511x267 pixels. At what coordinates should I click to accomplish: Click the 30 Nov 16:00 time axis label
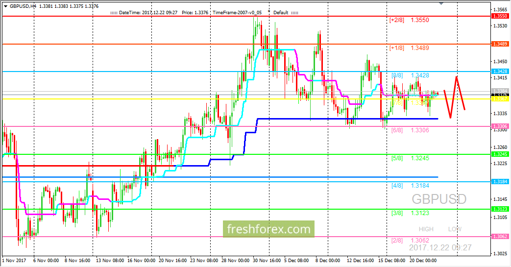pos(267,261)
